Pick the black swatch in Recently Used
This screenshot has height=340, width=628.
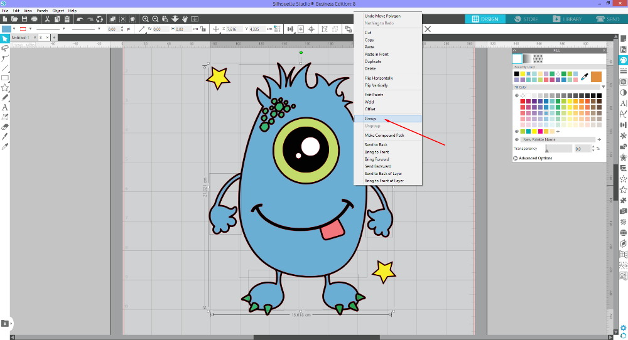click(517, 74)
